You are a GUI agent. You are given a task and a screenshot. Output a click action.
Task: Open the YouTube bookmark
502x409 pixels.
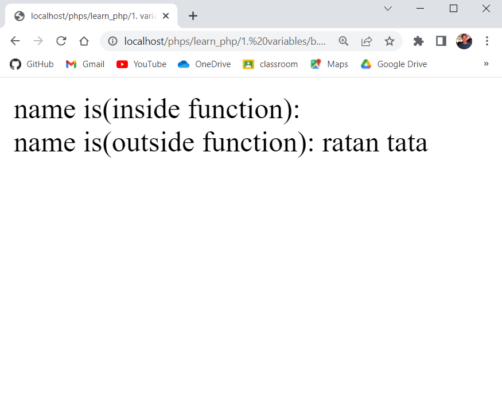(x=142, y=64)
